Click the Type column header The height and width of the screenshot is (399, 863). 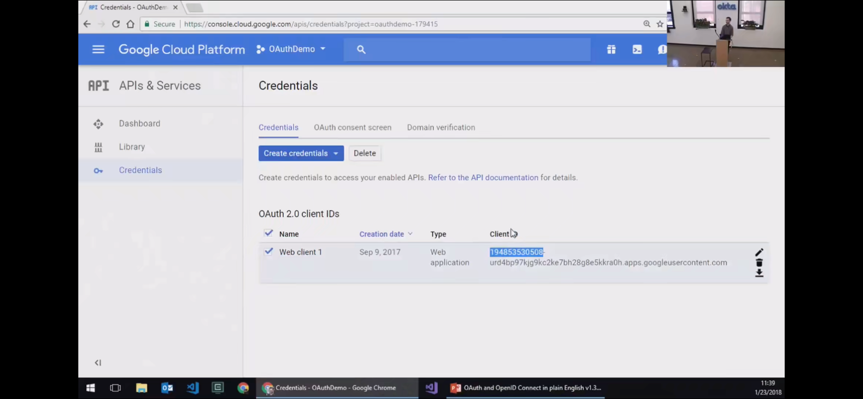click(438, 234)
